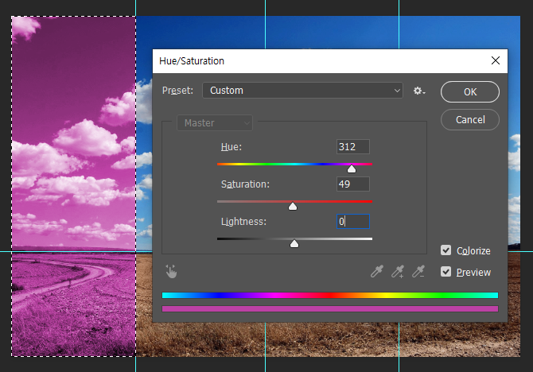
Task: Open the Master channel dropdown
Action: pos(215,122)
